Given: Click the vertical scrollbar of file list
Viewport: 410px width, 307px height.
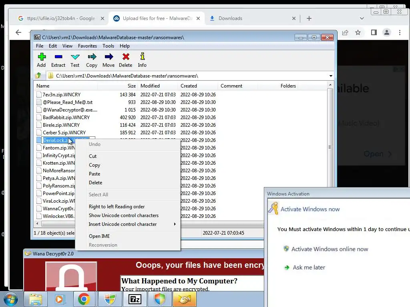Looking at the screenshot, I should [x=330, y=147].
